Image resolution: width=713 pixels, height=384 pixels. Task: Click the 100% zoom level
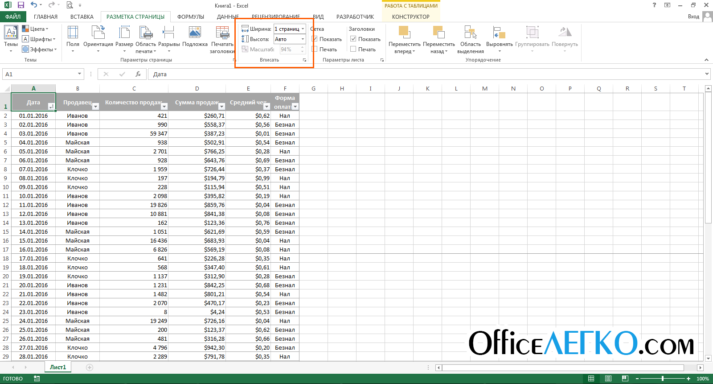click(x=703, y=379)
